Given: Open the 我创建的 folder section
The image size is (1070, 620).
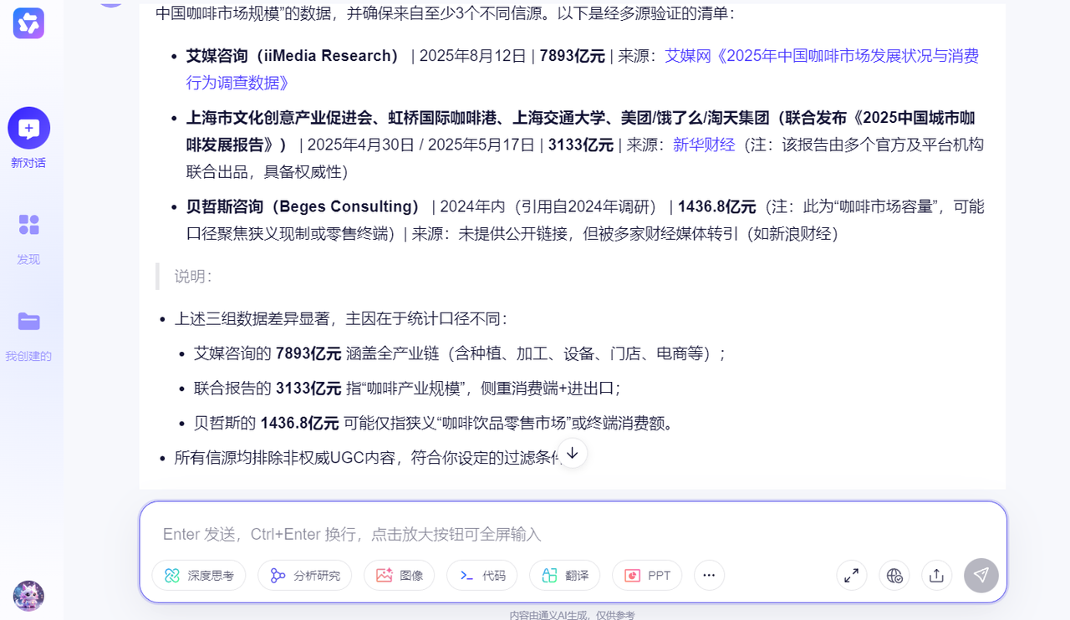Looking at the screenshot, I should (x=28, y=335).
